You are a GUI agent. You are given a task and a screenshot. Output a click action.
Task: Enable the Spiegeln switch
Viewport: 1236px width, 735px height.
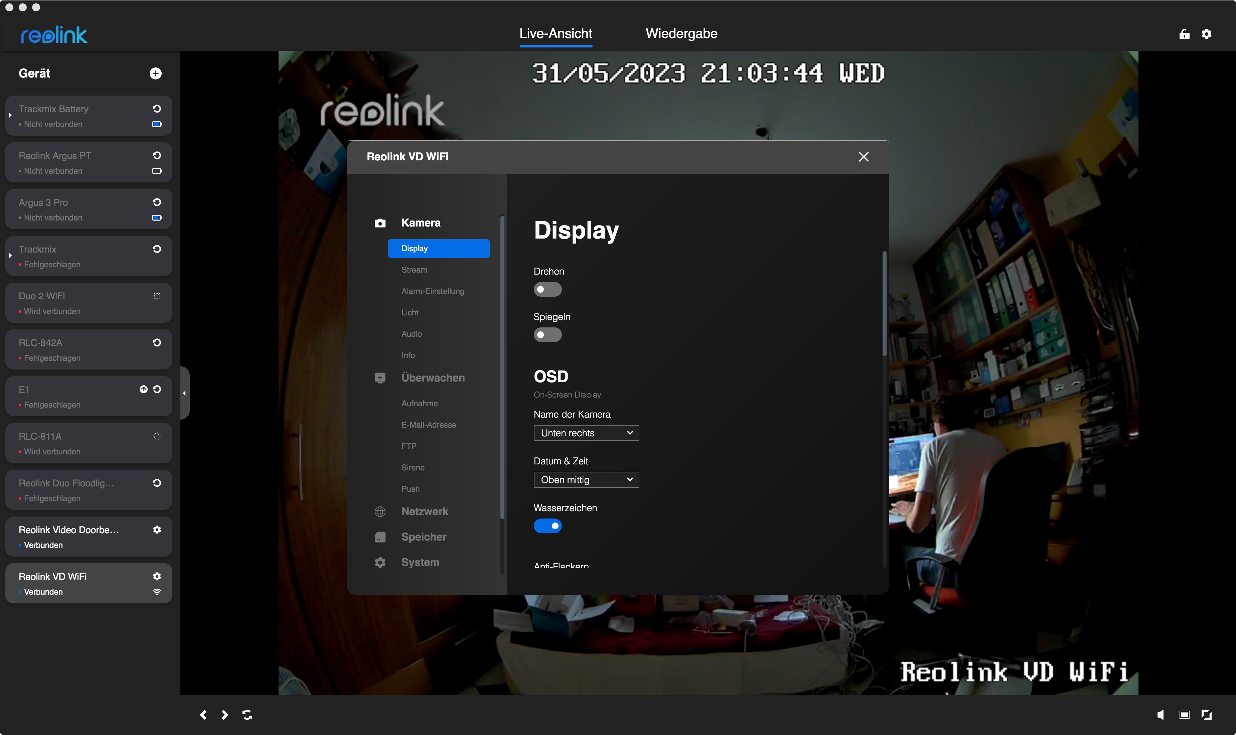click(x=547, y=335)
